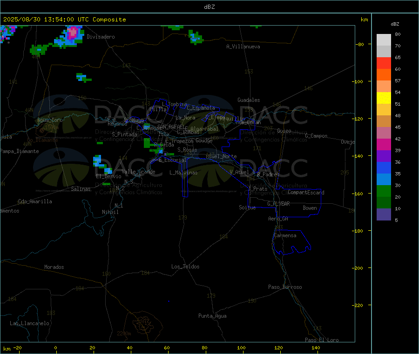Click the magenta swatch in the dBZ legend

[384, 144]
